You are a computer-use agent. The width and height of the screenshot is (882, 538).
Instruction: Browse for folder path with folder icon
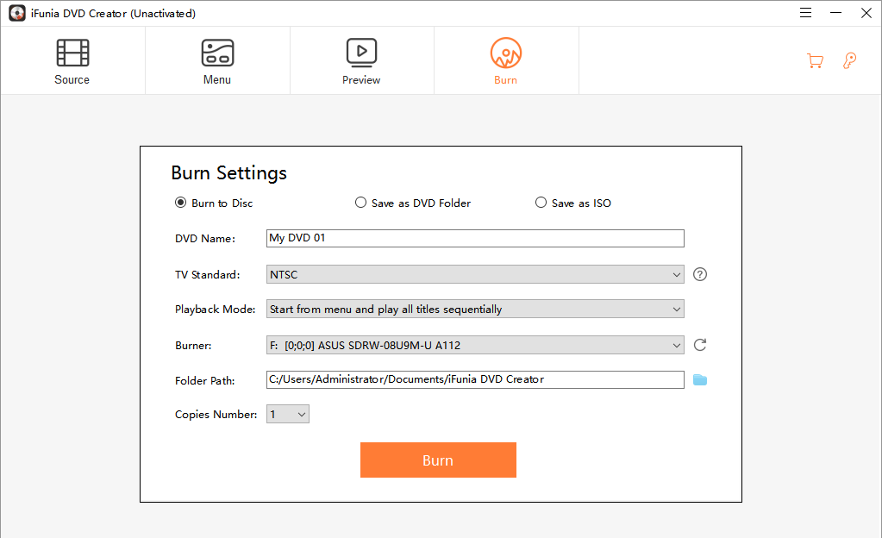pyautogui.click(x=700, y=379)
